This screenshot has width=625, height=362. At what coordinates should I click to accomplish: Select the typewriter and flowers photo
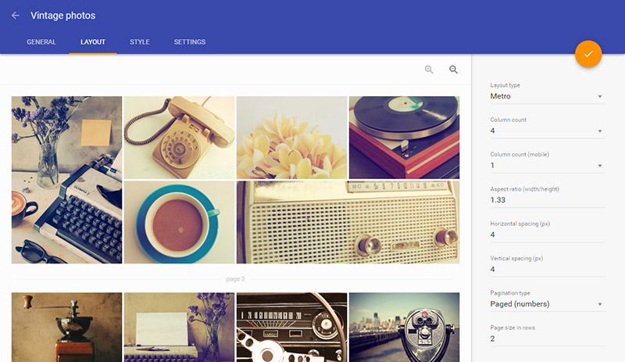click(66, 180)
